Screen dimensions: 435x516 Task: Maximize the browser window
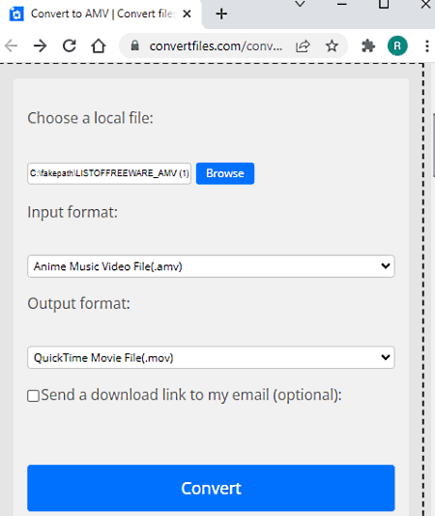[384, 4]
